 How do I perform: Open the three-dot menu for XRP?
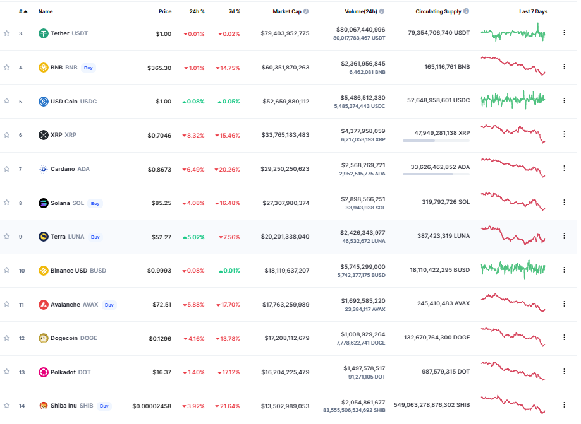pos(564,134)
